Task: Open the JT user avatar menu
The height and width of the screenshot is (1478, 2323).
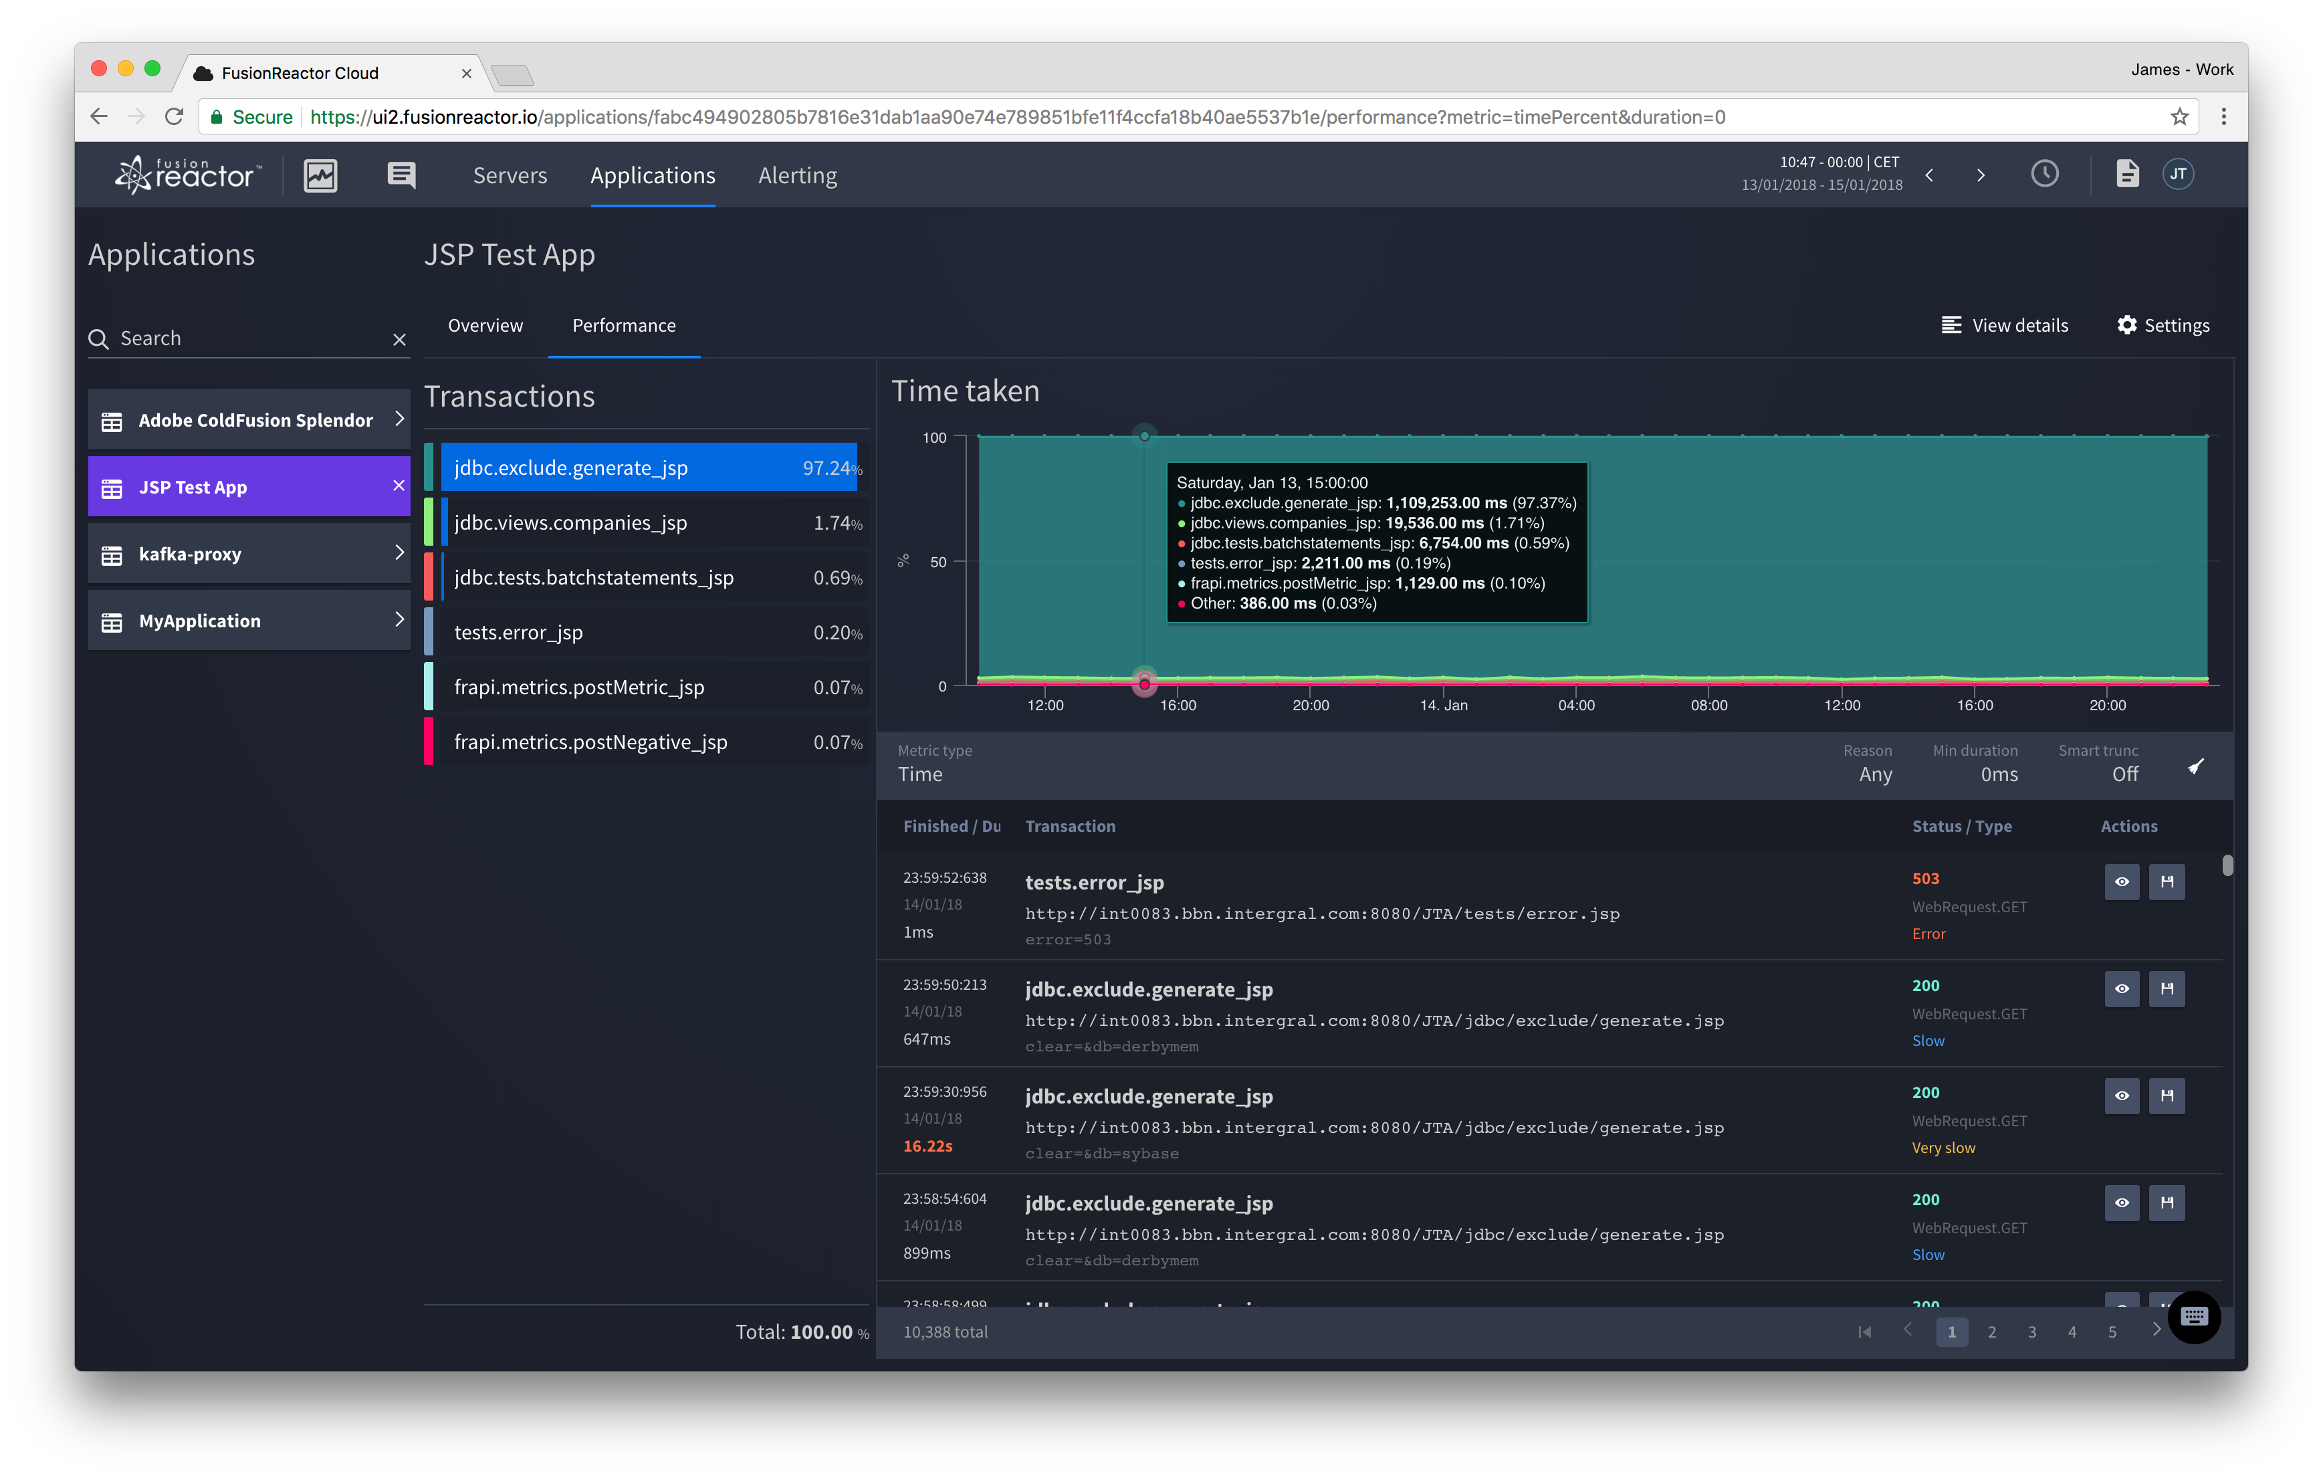Action: point(2179,174)
